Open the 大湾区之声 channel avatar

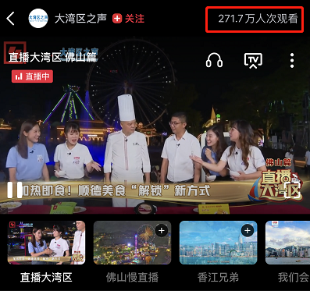click(38, 18)
